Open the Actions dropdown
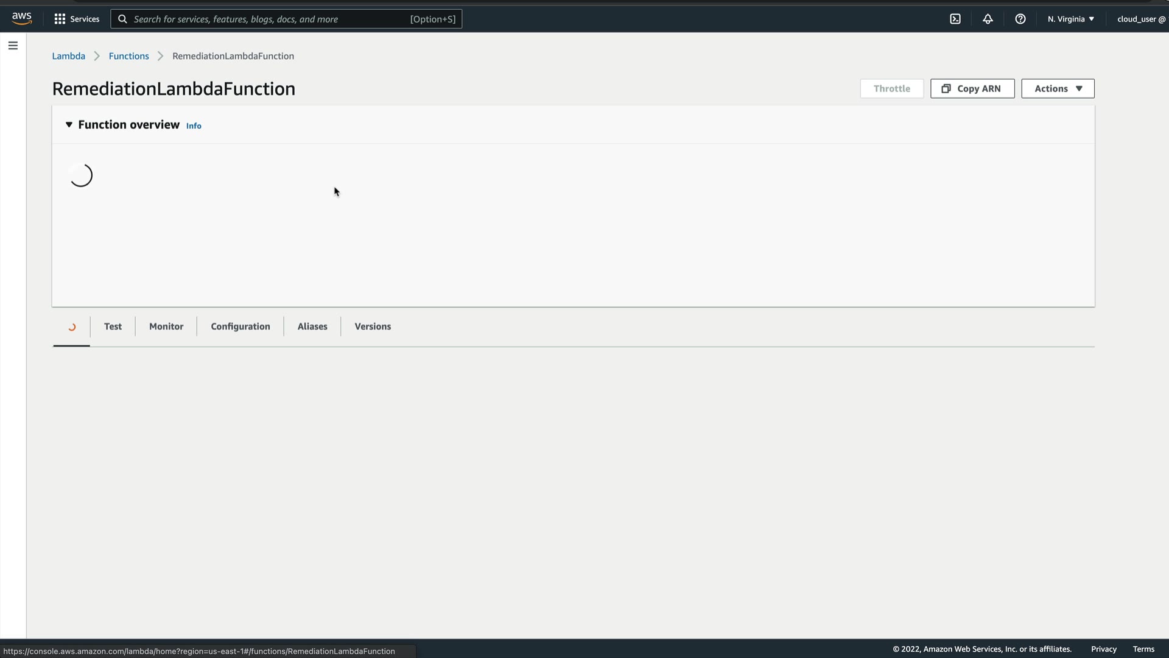Screen dimensions: 1169x658 point(1058,88)
